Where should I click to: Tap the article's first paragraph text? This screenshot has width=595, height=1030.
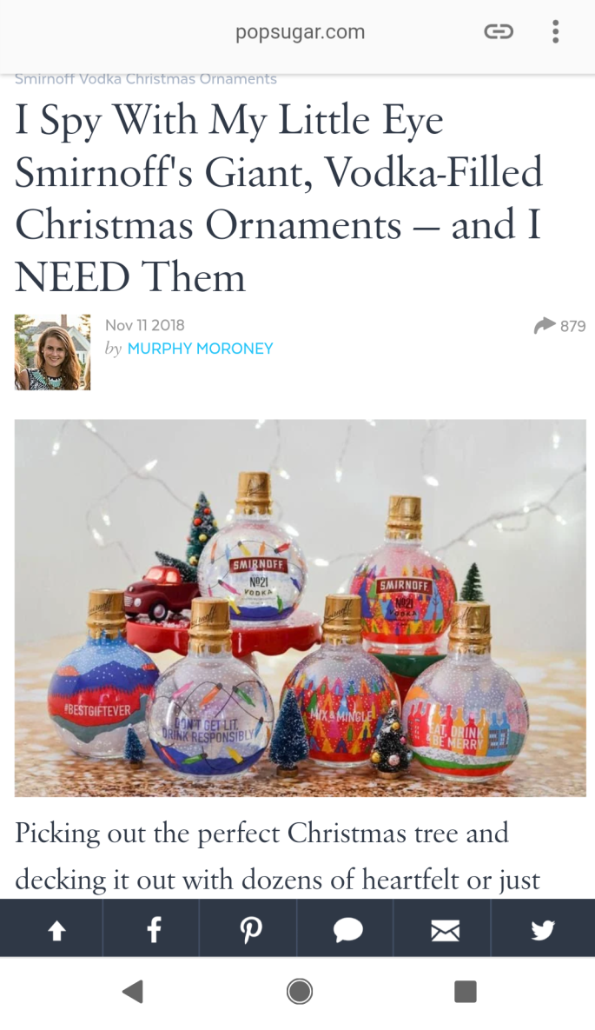277,856
